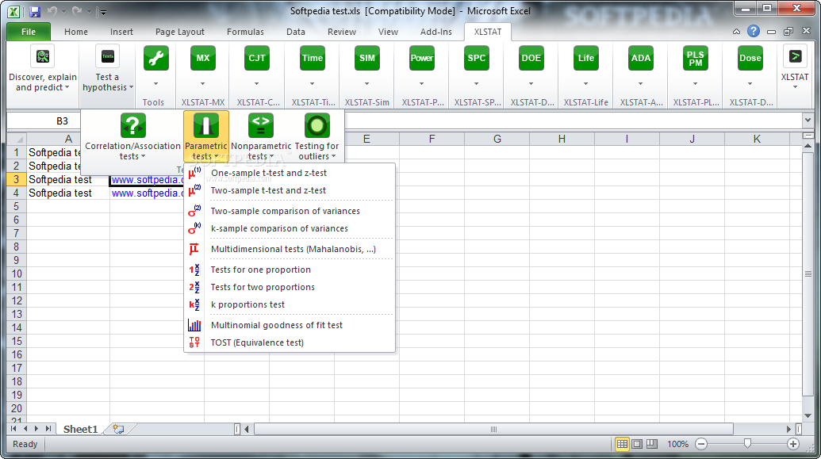Open the File tab

point(29,32)
